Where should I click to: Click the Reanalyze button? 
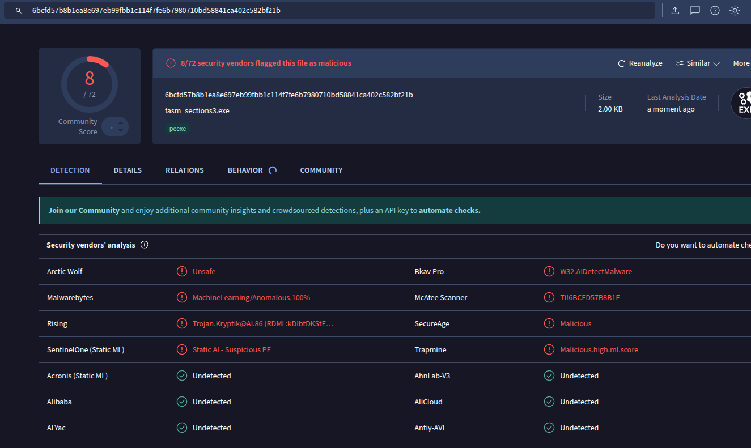click(x=640, y=63)
